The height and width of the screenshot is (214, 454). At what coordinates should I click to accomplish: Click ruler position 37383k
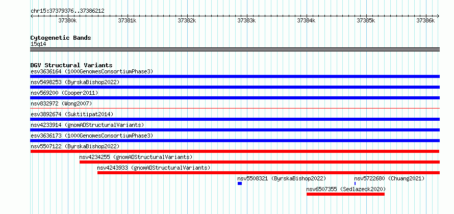tap(246, 20)
